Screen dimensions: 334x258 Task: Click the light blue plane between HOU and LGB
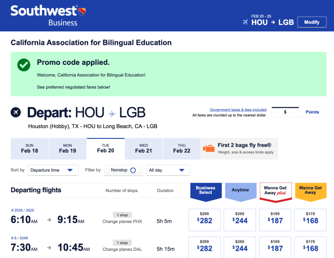(112, 114)
